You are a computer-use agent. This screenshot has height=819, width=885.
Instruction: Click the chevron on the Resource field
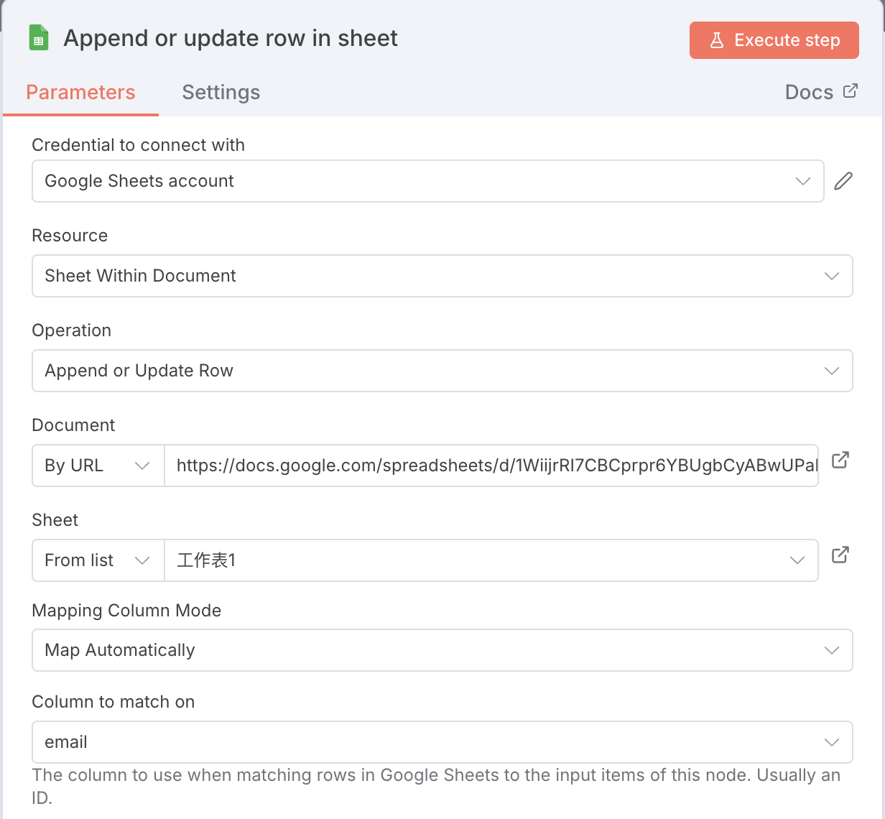coord(831,276)
